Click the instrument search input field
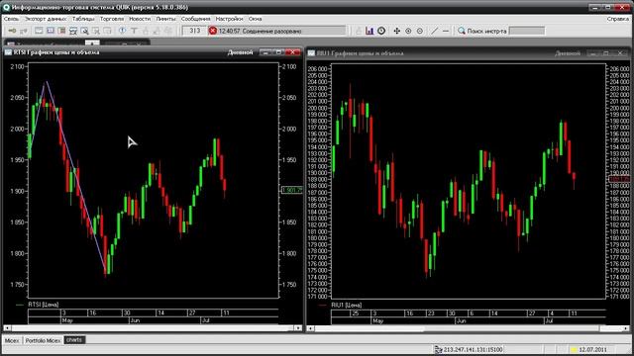The width and height of the screenshot is (634, 356). coord(527,31)
